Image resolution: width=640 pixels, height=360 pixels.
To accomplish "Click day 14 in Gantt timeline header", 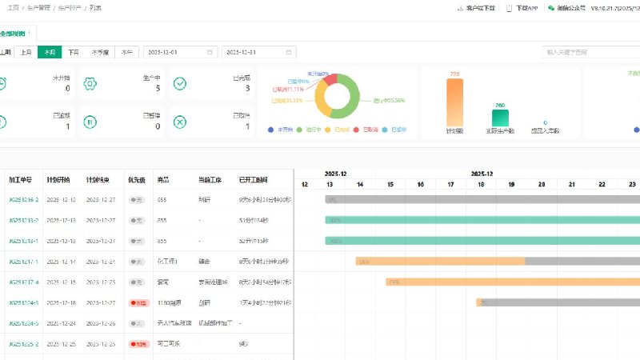I will tap(359, 185).
